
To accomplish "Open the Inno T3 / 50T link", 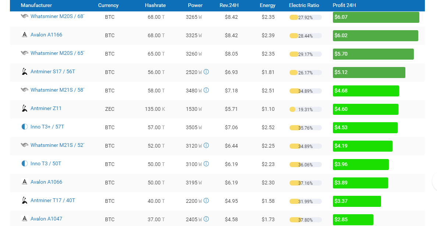I will pyautogui.click(x=46, y=163).
